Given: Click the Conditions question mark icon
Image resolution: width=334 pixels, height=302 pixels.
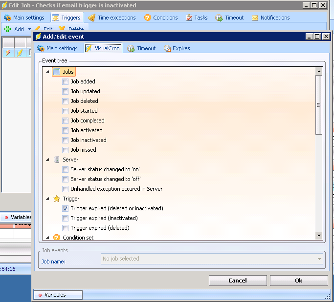Looking at the screenshot, I should click(x=147, y=18).
